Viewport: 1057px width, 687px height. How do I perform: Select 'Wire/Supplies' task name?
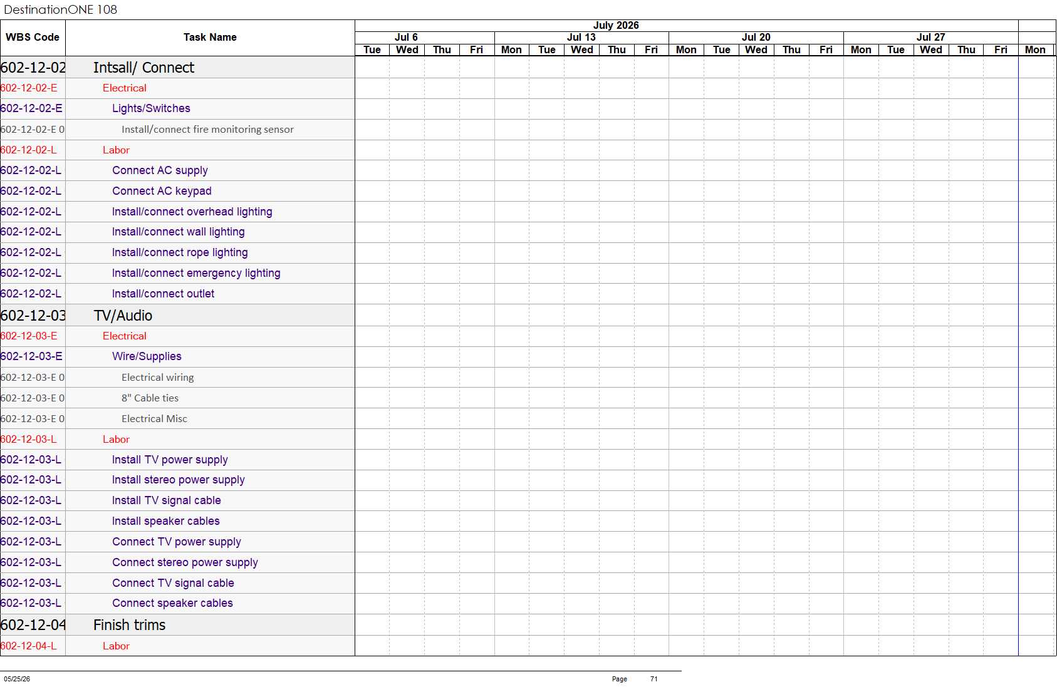tap(147, 356)
